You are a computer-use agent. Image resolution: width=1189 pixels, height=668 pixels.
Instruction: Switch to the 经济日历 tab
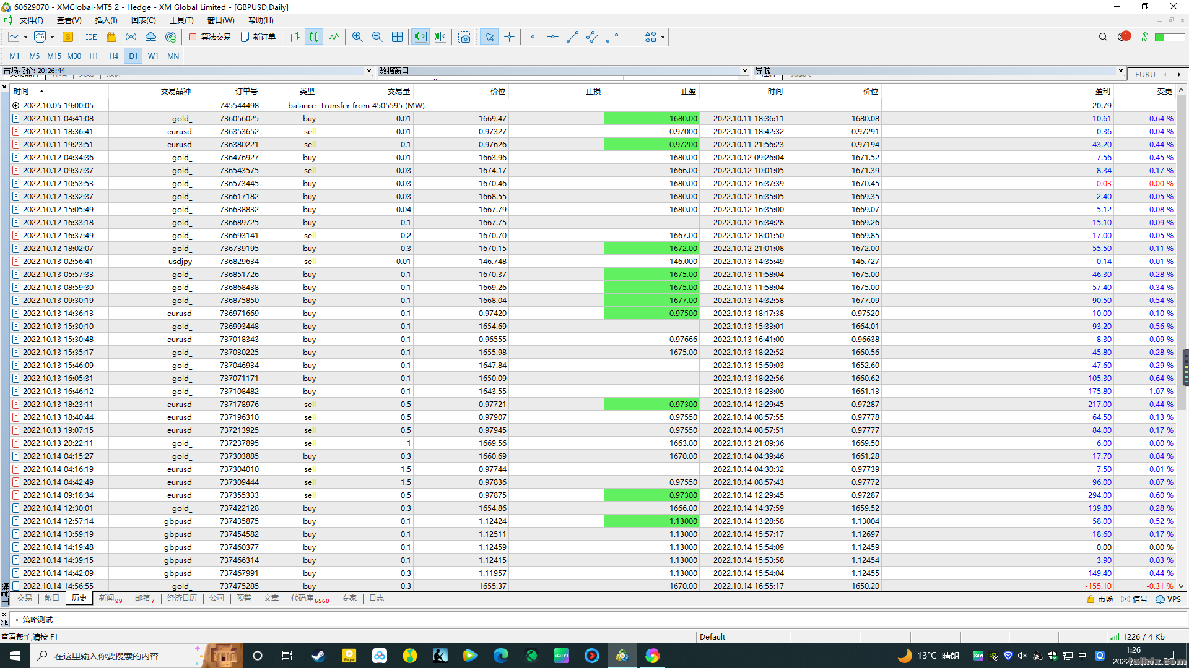tap(182, 598)
